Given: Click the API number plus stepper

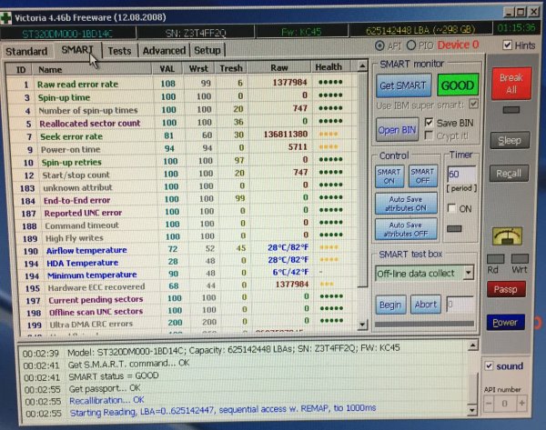Looking at the screenshot, I should tap(521, 404).
